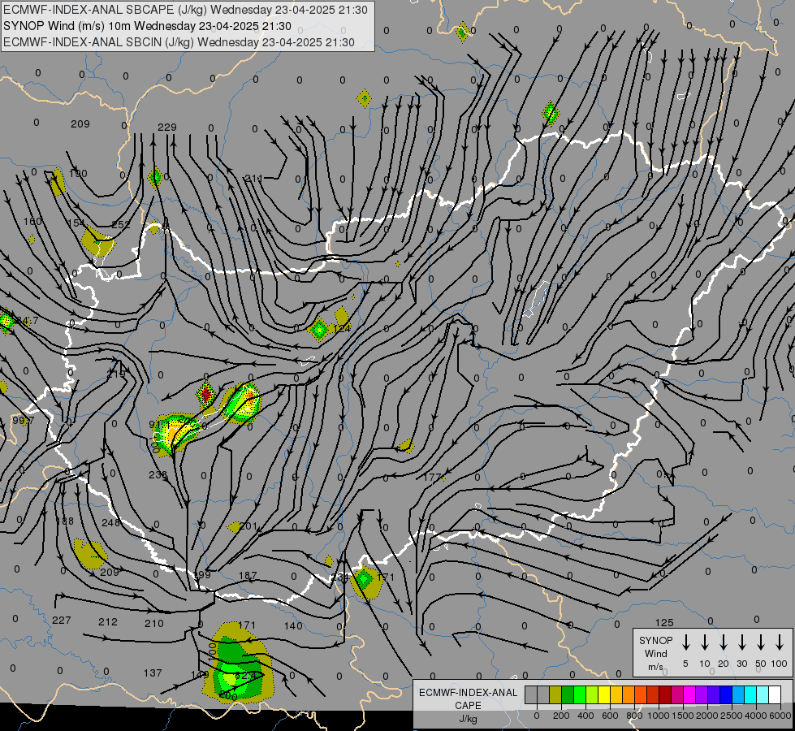Image resolution: width=795 pixels, height=731 pixels.
Task: Click the wind legend arrow above 10
Action: coord(704,642)
